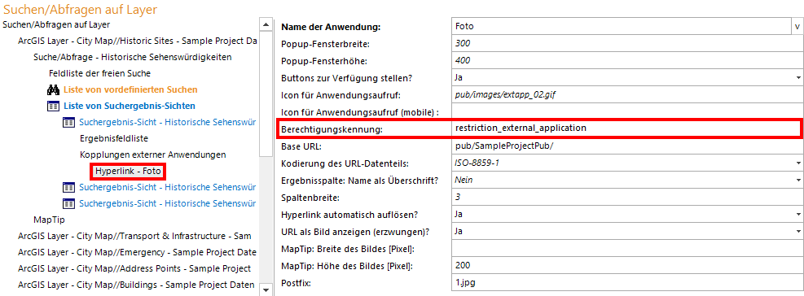Click the Berechtigungskennung label text
Image resolution: width=804 pixels, height=296 pixels.
point(332,129)
